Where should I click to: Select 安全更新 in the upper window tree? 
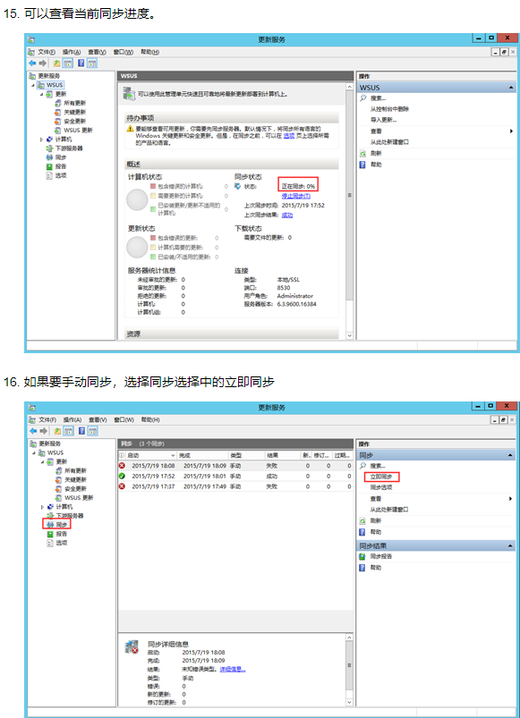[x=70, y=121]
